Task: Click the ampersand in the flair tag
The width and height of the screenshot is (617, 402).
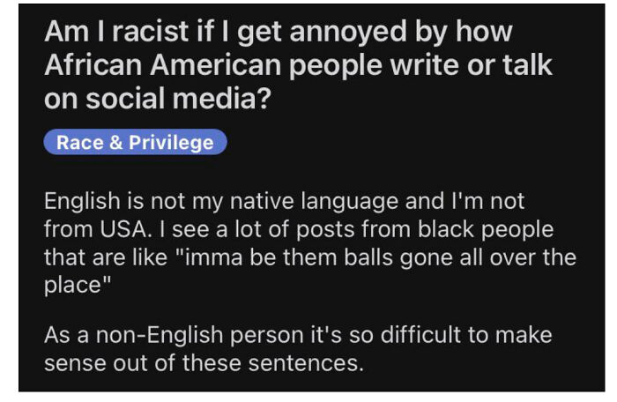Action: (116, 143)
